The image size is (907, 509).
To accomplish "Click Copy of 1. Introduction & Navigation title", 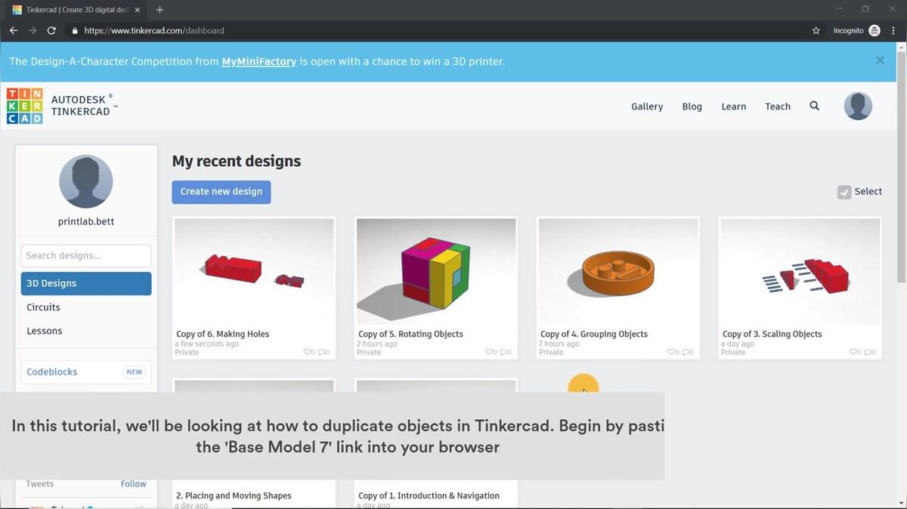I will 429,495.
